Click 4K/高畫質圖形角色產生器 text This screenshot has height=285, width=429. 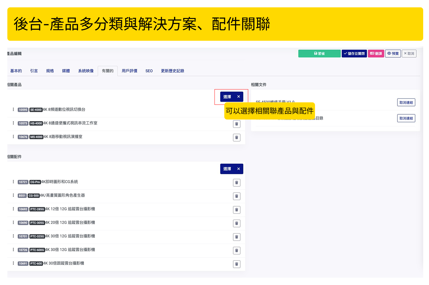(62, 195)
